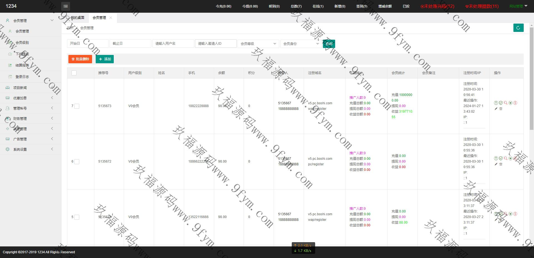Click the green 添加 button
This screenshot has width=534, height=258.
tap(105, 59)
